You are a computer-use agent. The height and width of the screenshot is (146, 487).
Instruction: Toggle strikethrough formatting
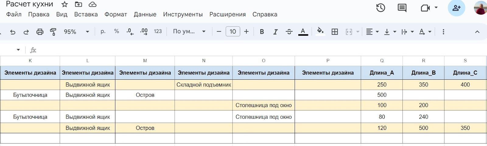click(x=289, y=32)
